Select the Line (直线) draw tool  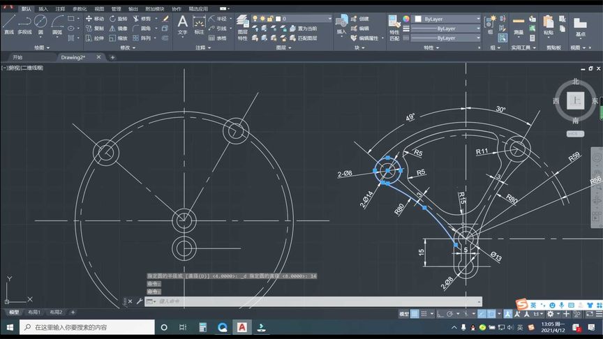pyautogui.click(x=9, y=25)
